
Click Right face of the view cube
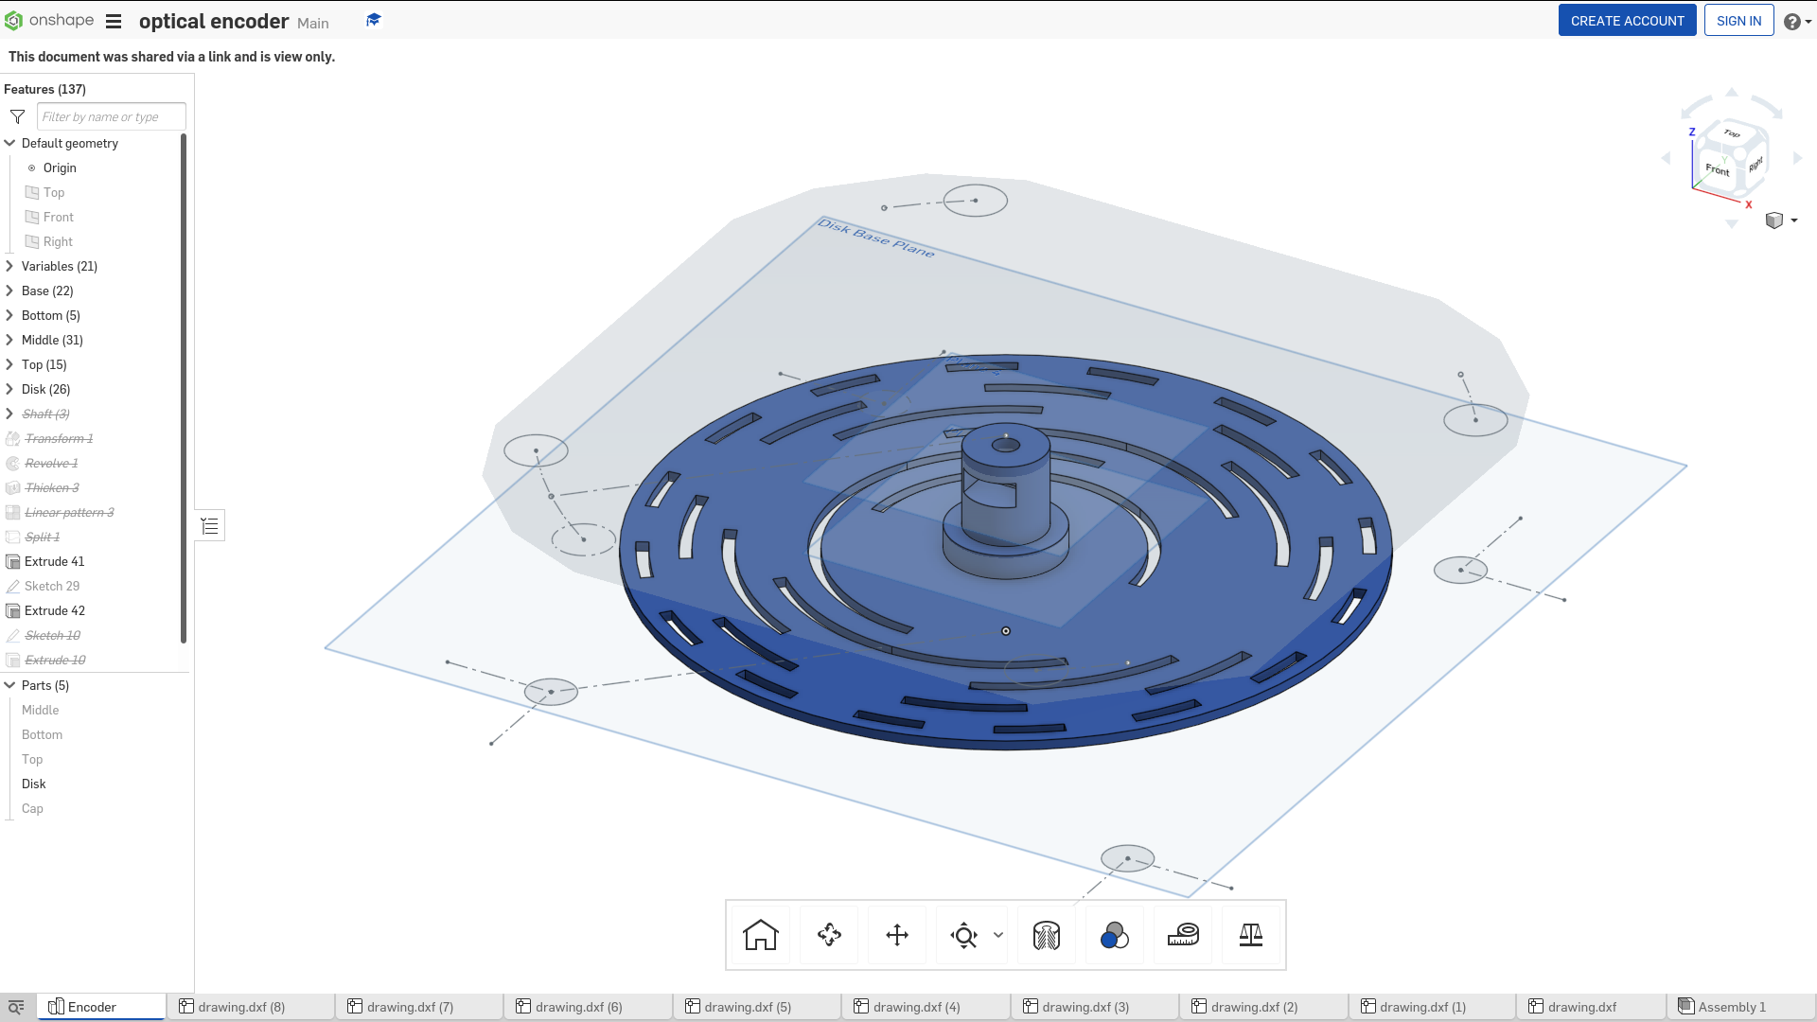pos(1755,165)
